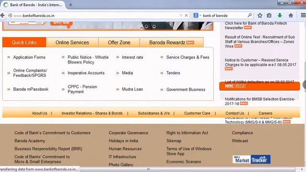Click the browser back arrow button
The image size is (306, 172).
tap(2, 15)
